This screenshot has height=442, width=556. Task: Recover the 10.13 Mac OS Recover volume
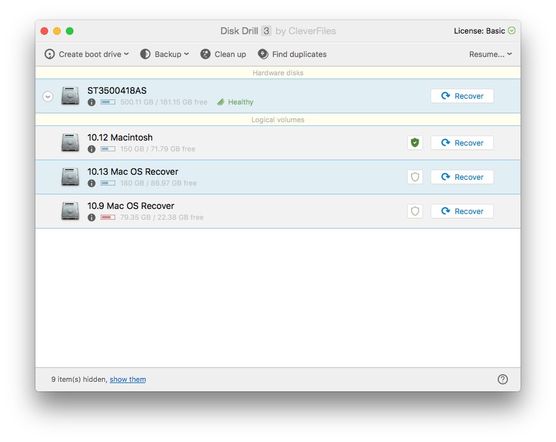[x=462, y=177]
